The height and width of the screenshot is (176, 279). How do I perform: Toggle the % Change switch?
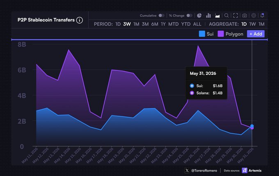pyautogui.click(x=189, y=16)
